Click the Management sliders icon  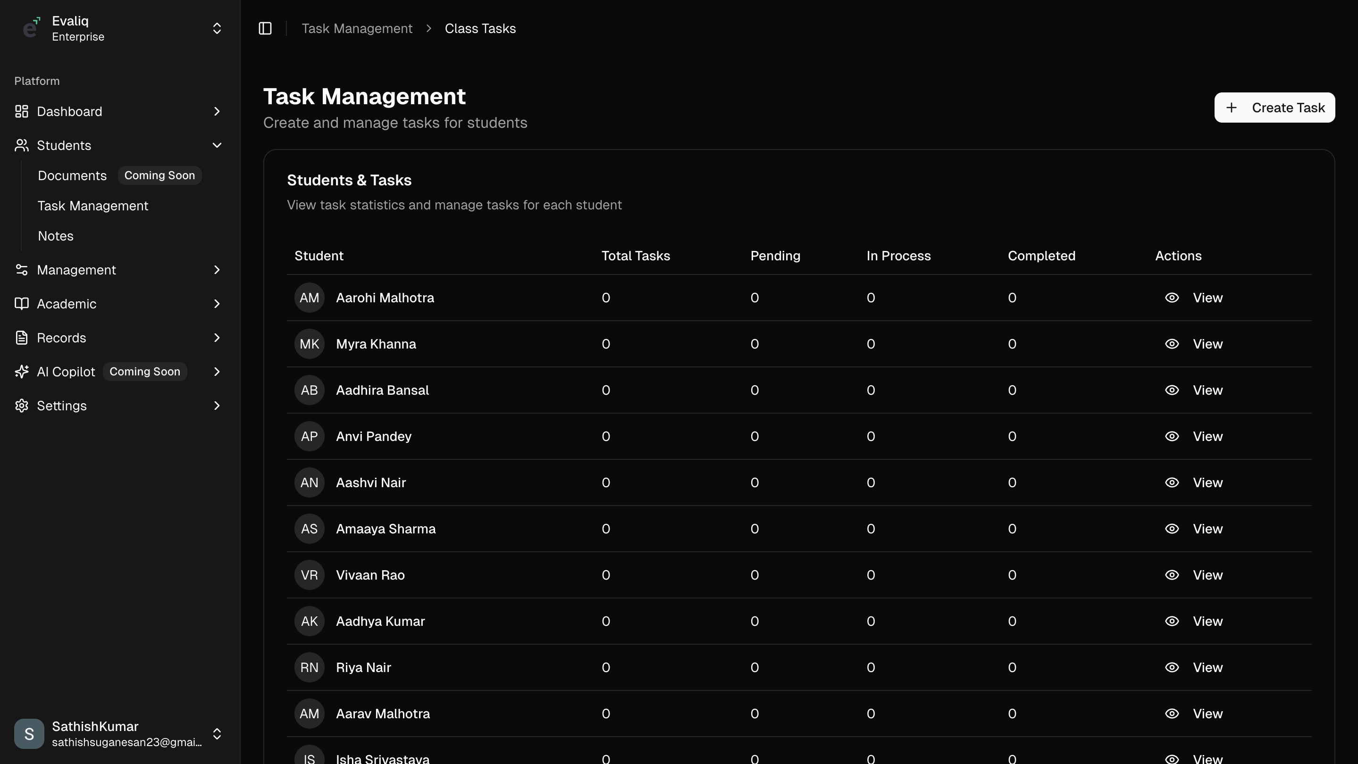(21, 270)
